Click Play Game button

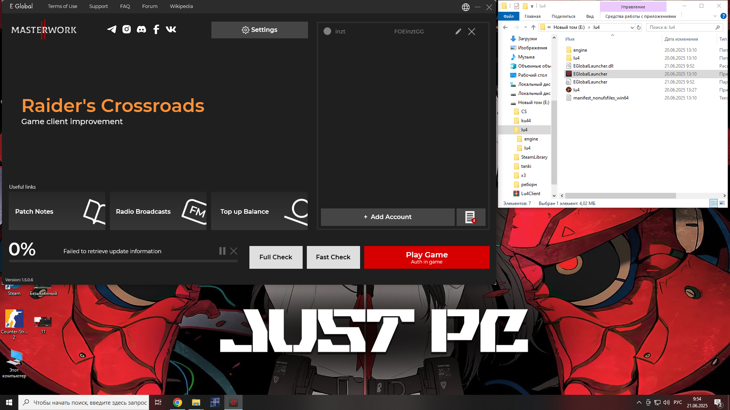pos(427,257)
